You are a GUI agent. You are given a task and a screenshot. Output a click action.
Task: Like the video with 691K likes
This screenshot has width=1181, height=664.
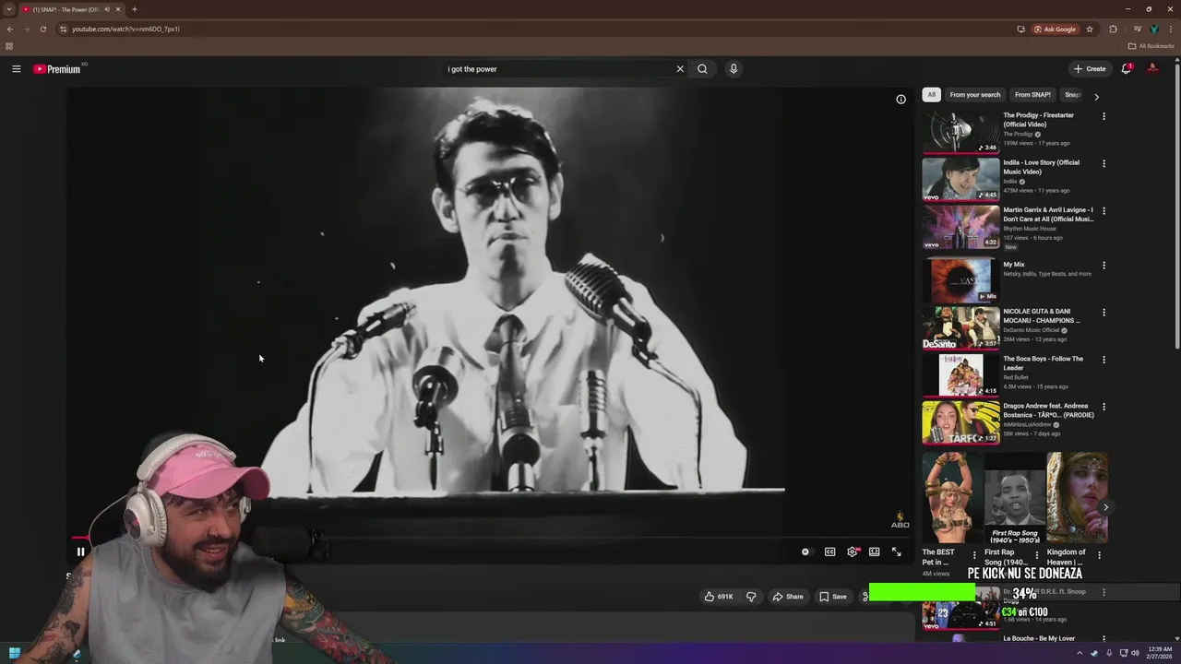click(719, 597)
